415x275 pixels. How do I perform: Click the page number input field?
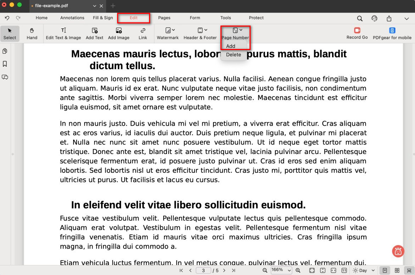tap(203, 270)
